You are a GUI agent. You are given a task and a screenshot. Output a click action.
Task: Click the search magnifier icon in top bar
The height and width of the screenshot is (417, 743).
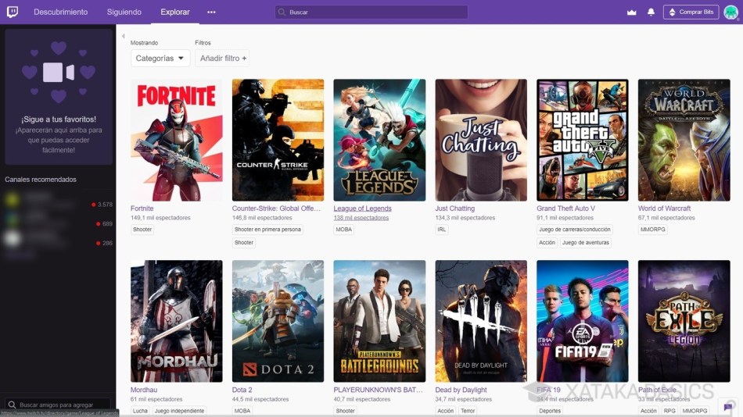click(x=282, y=12)
